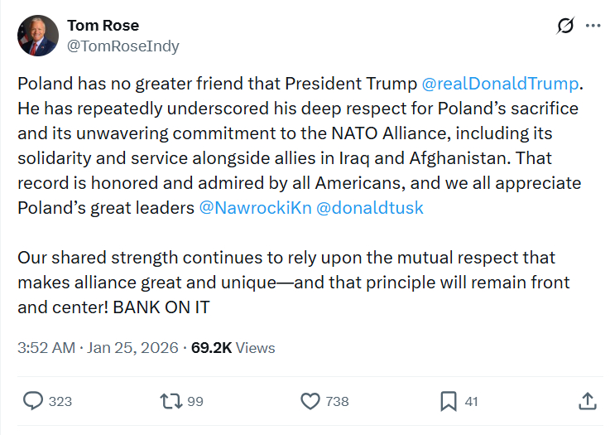Click the 738 likes count
The width and height of the screenshot is (610, 435).
coord(337,402)
